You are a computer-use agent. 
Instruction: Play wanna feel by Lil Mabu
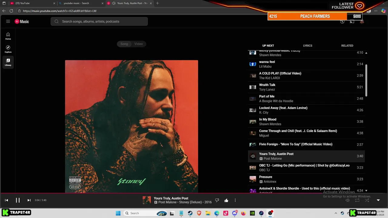point(306,64)
